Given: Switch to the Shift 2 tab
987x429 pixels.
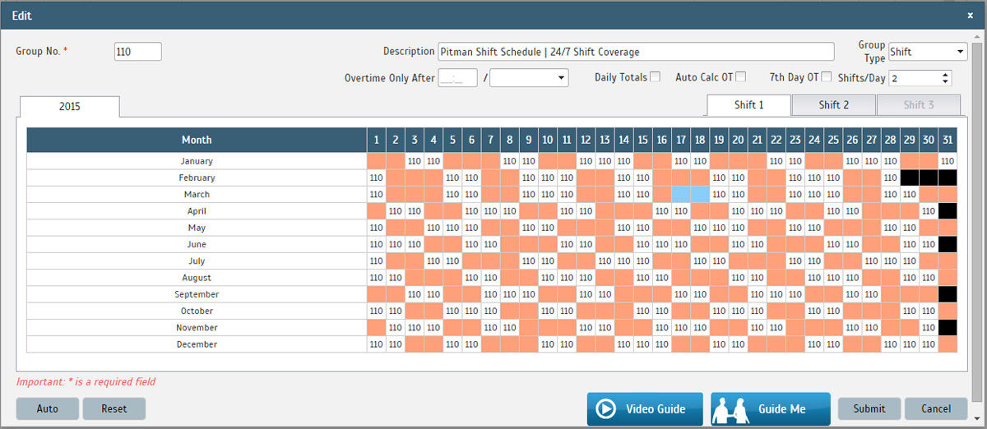Looking at the screenshot, I should click(x=833, y=105).
